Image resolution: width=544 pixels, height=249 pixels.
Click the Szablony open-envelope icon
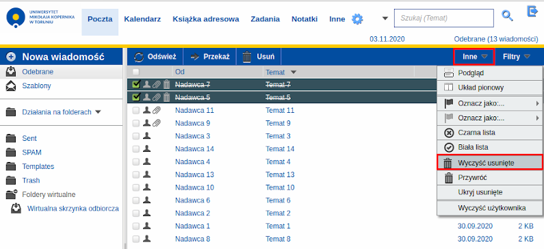pos(11,86)
